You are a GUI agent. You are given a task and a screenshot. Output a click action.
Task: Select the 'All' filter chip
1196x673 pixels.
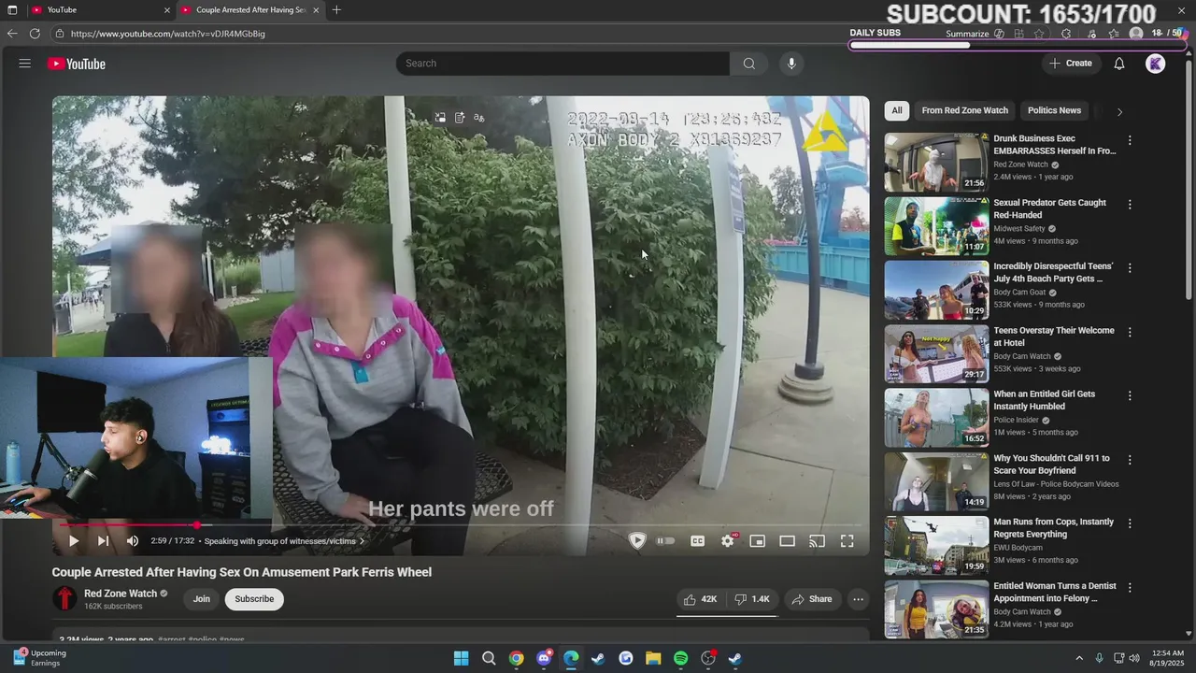(x=897, y=110)
